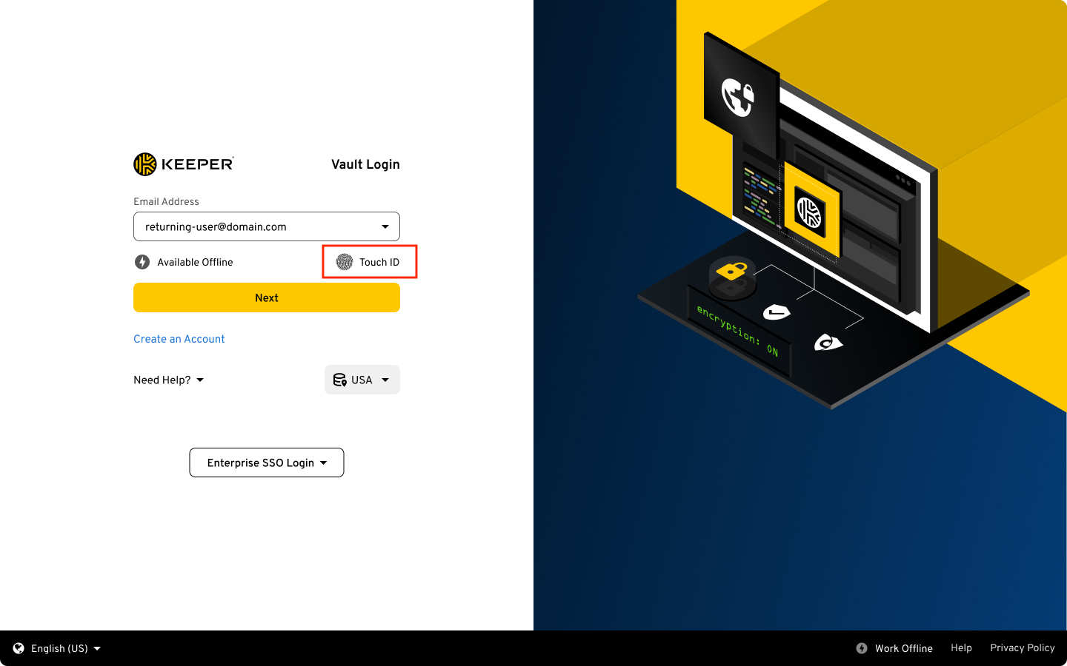This screenshot has width=1067, height=666.
Task: Click the Touch ID fingerprint icon
Action: (x=345, y=262)
